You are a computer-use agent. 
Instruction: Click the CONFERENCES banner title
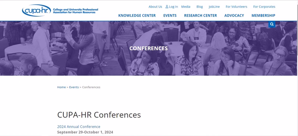[149, 48]
